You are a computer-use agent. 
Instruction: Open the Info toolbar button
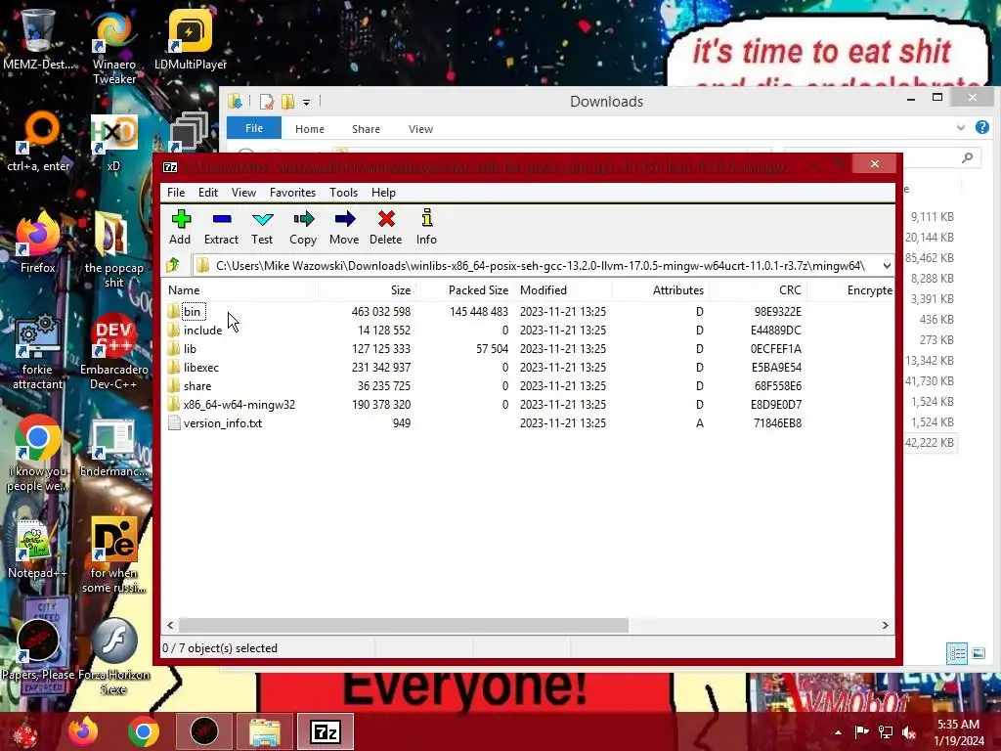coord(426,227)
